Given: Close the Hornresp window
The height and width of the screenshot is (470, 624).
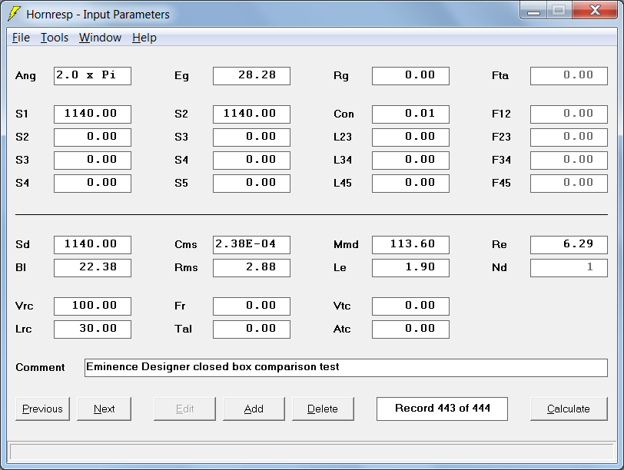Looking at the screenshot, I should pyautogui.click(x=595, y=10).
